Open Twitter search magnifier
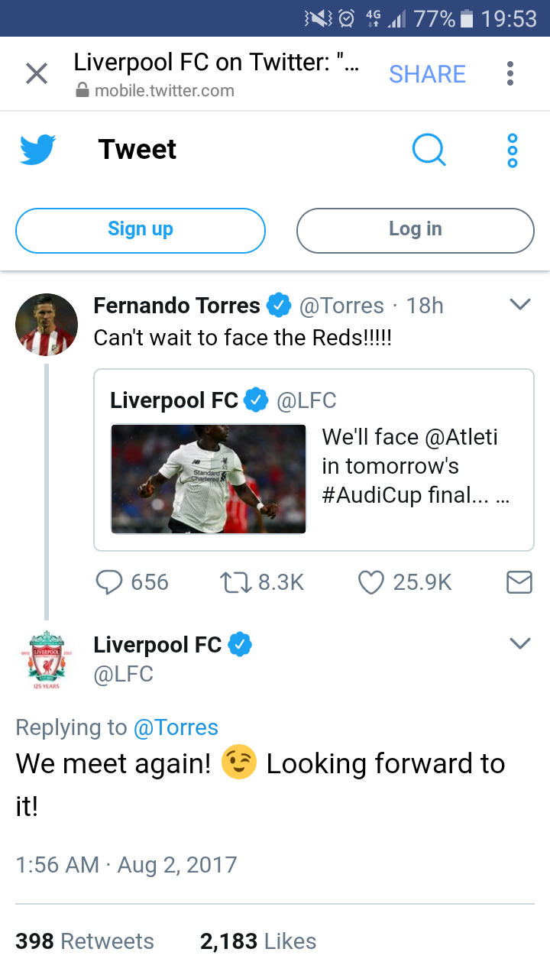This screenshot has height=978, width=550. point(429,150)
